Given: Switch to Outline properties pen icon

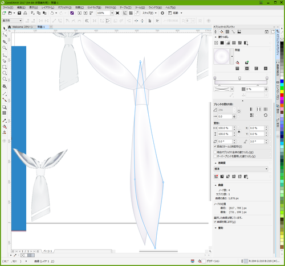Looking at the screenshot, I should 215,32.
